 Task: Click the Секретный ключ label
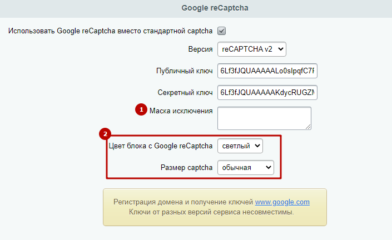coord(185,93)
